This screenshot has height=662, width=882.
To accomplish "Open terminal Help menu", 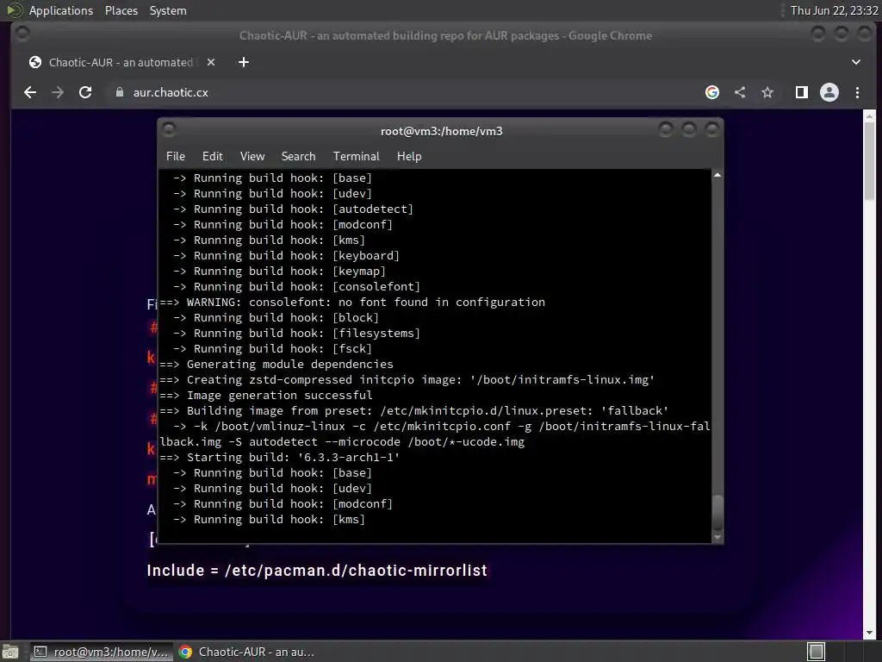I will pos(409,156).
